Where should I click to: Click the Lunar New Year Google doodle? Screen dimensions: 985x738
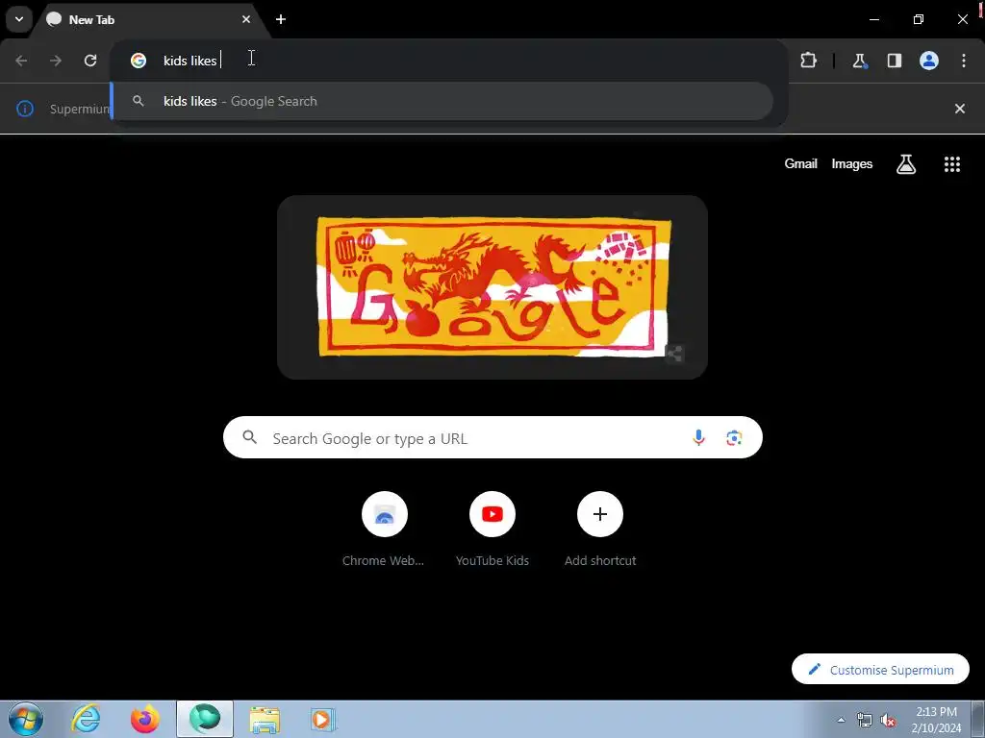point(493,286)
